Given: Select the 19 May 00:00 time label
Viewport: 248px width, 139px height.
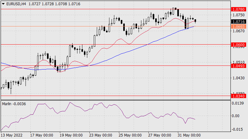Looking at the screenshot, I should pyautogui.click(x=71, y=135).
